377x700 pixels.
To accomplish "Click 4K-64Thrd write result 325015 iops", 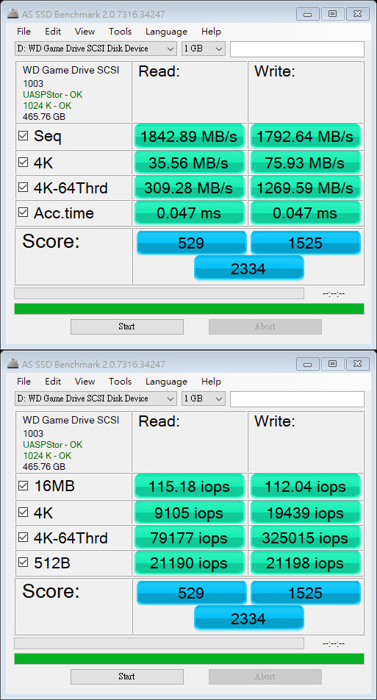I will [x=305, y=537].
